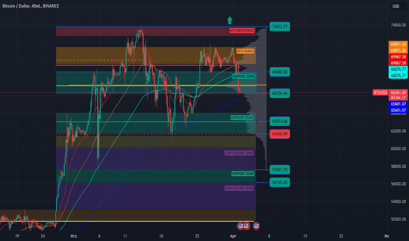The width and height of the screenshot is (409, 241).
Task: Click the orange ATH RANGE label
Action: [245, 51]
